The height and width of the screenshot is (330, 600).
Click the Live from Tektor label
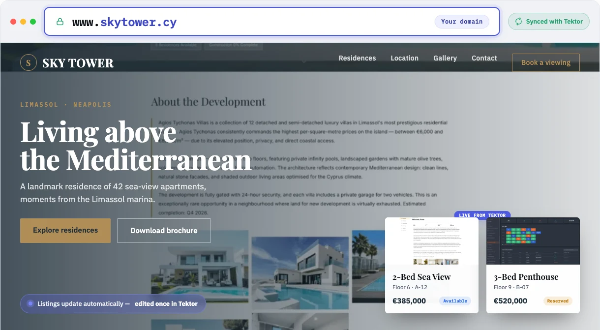pos(482,215)
